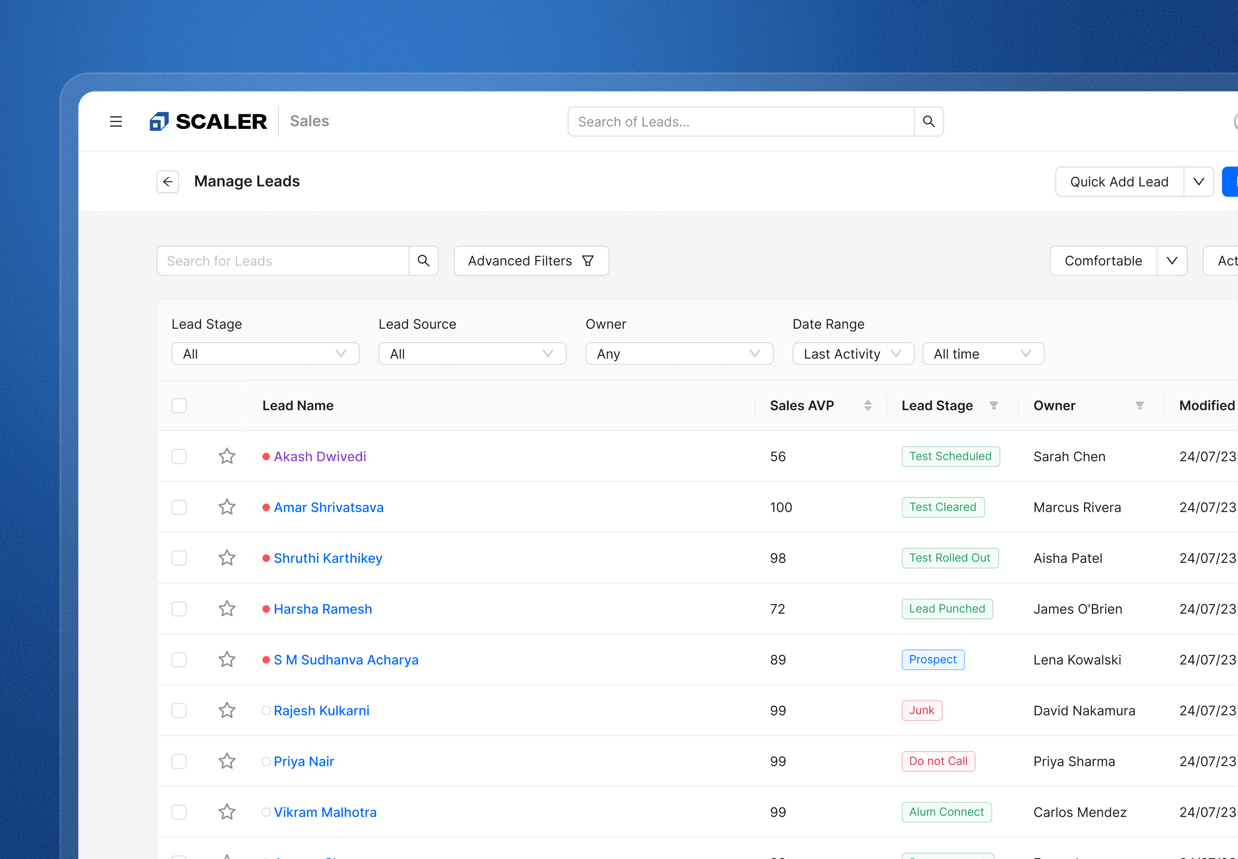Viewport: 1238px width, 859px height.
Task: Open the S M Sudhanva Acharya lead
Action: (x=346, y=660)
